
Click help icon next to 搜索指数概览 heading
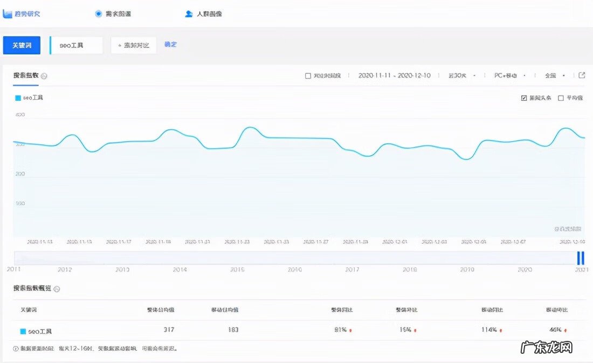click(x=57, y=289)
